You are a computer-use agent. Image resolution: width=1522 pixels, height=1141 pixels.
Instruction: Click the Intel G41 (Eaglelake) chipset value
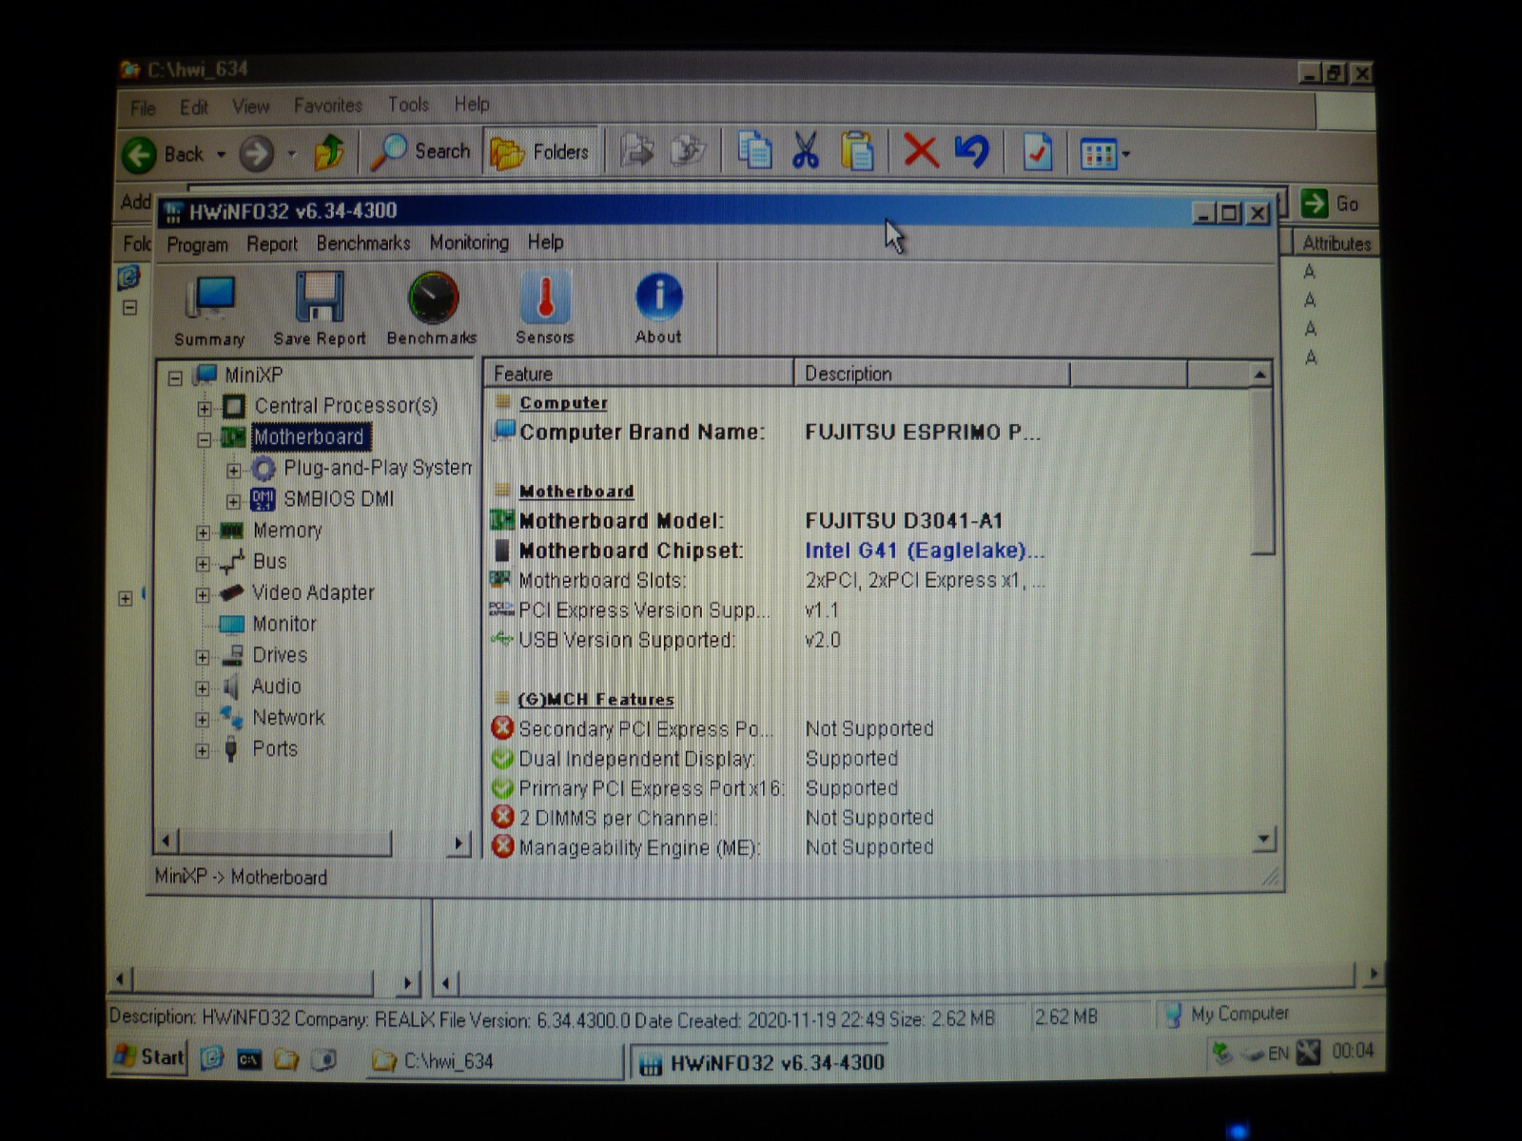924,551
